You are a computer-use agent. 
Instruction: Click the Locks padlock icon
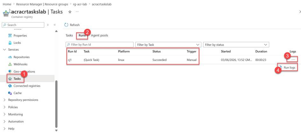point(10,43)
